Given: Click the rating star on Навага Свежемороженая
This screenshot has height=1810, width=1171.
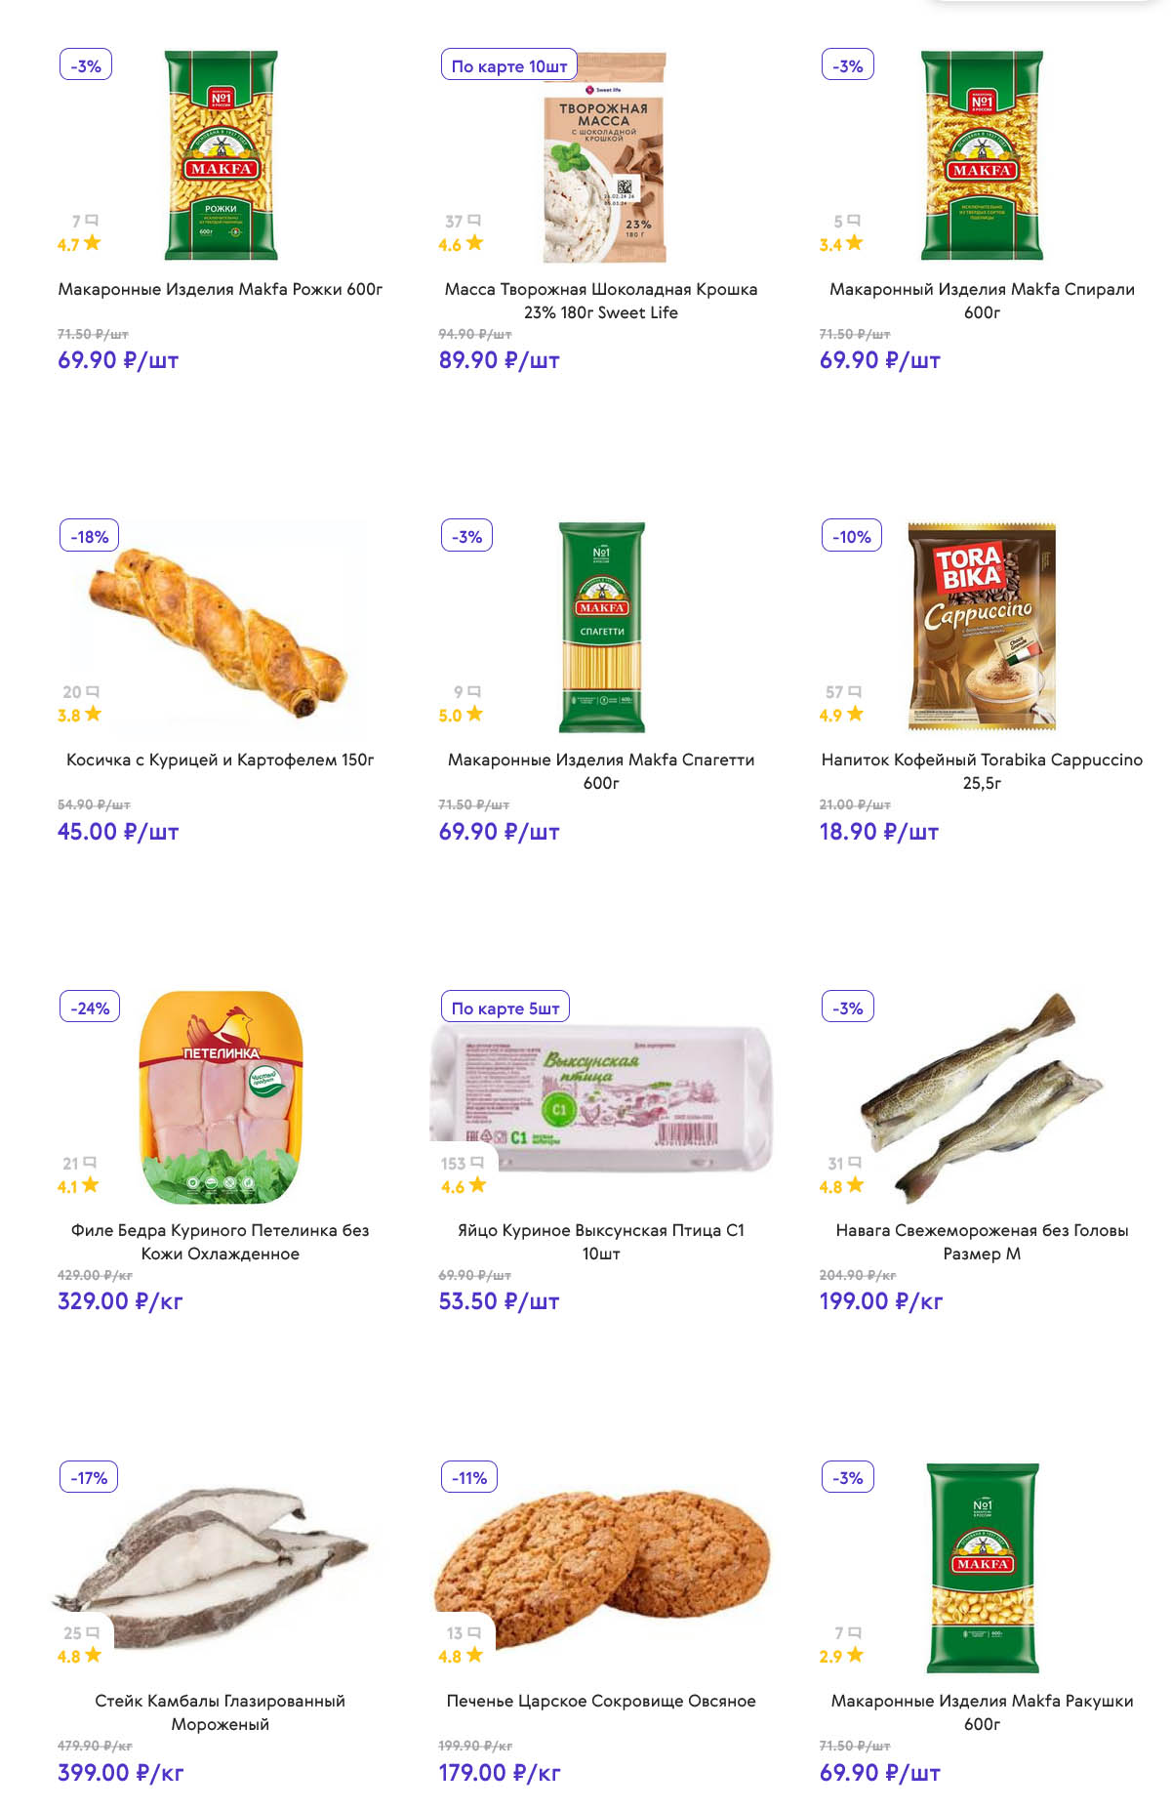Looking at the screenshot, I should tap(856, 1185).
